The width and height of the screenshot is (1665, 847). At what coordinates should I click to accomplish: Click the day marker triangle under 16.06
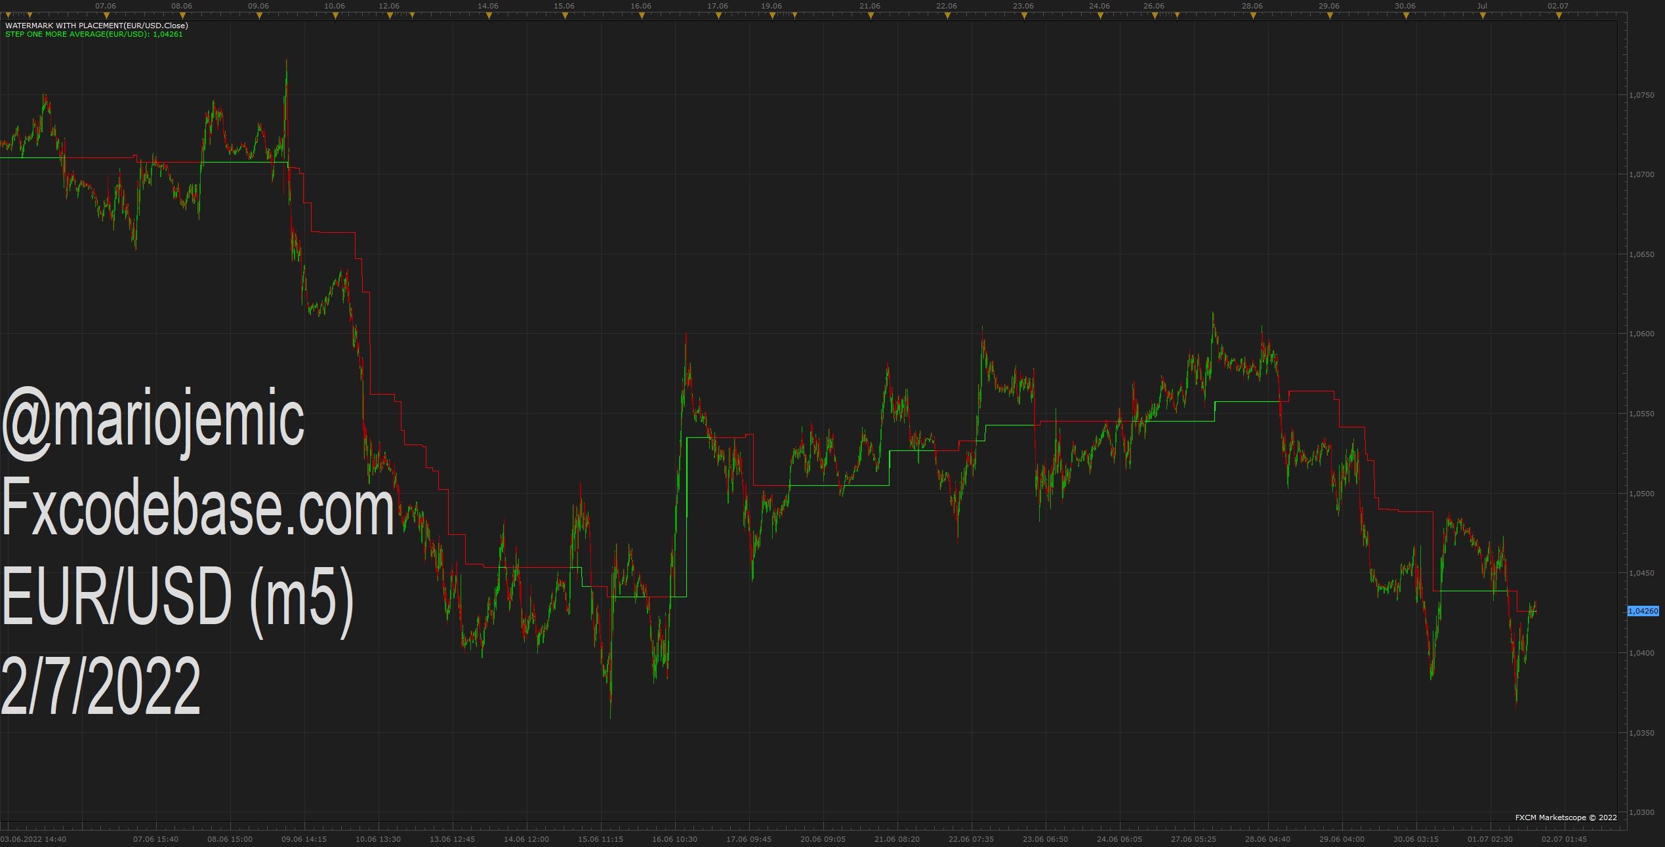[642, 16]
